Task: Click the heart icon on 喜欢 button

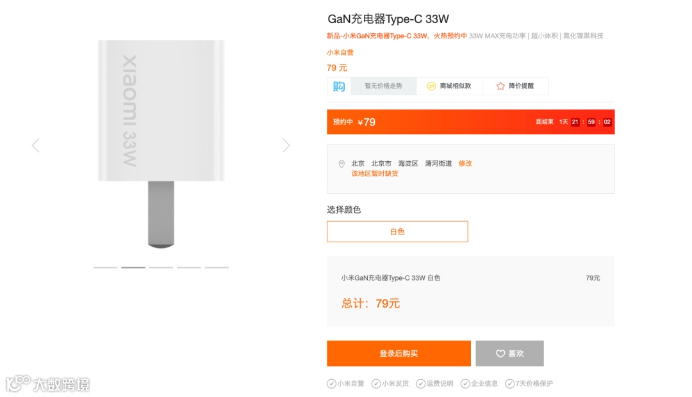Action: pyautogui.click(x=500, y=354)
